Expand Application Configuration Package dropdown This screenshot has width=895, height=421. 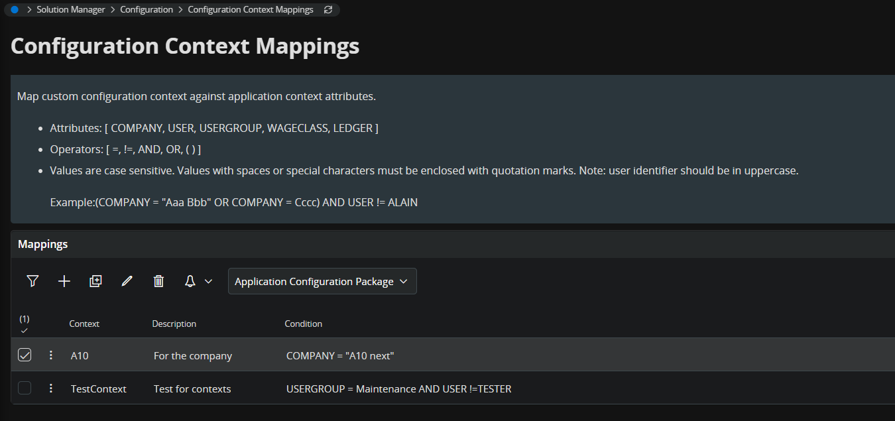pyautogui.click(x=322, y=281)
